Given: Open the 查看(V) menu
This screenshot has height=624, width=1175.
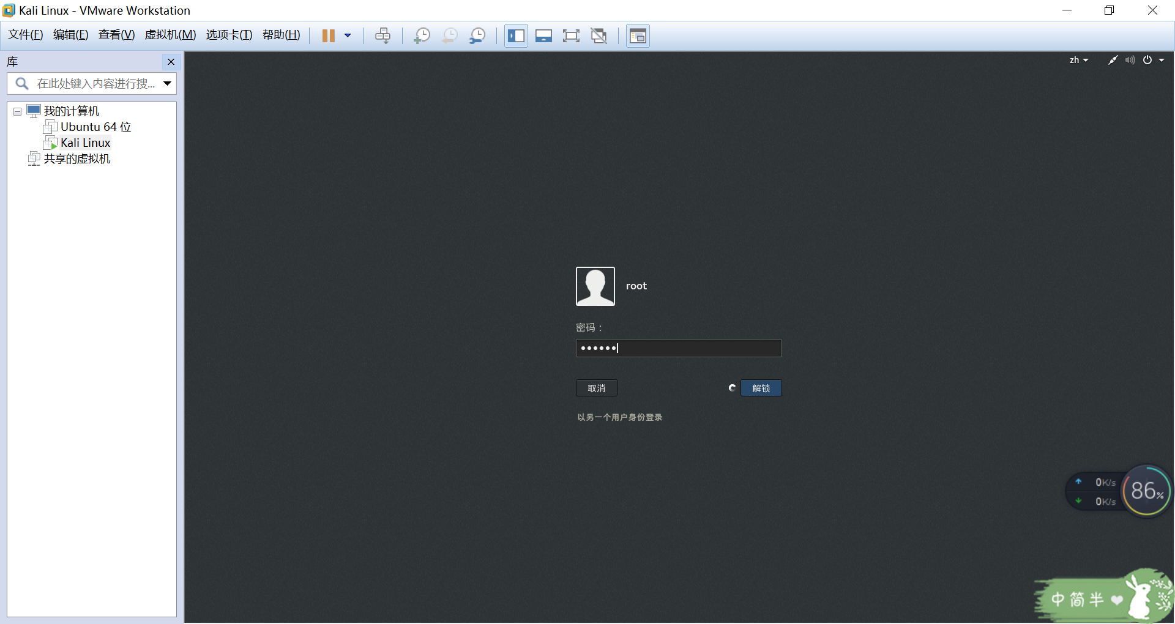Looking at the screenshot, I should click(x=116, y=35).
